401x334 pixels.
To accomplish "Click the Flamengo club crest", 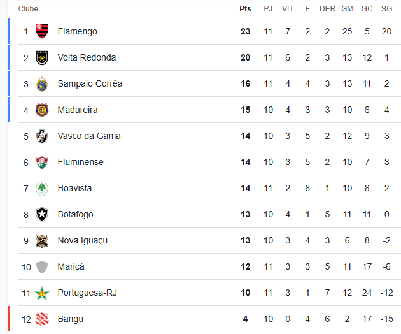I will pyautogui.click(x=42, y=31).
